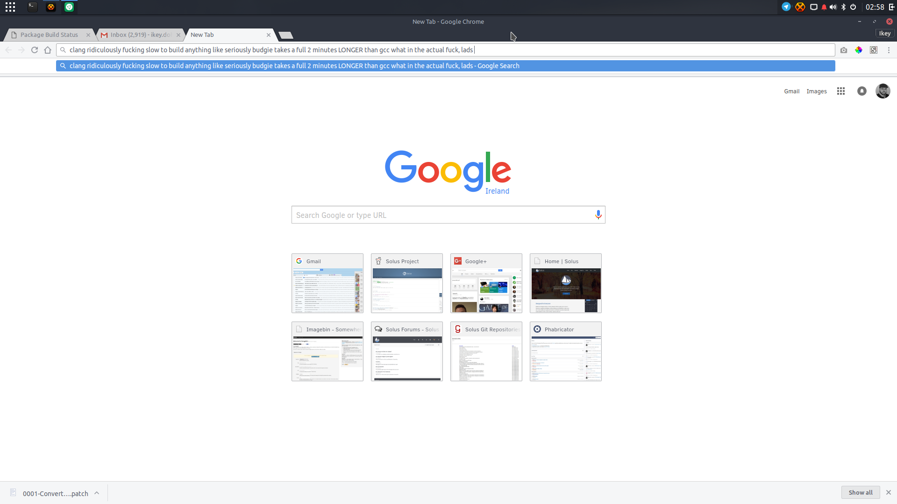Select the Google Search omnibox suggestion

click(445, 66)
